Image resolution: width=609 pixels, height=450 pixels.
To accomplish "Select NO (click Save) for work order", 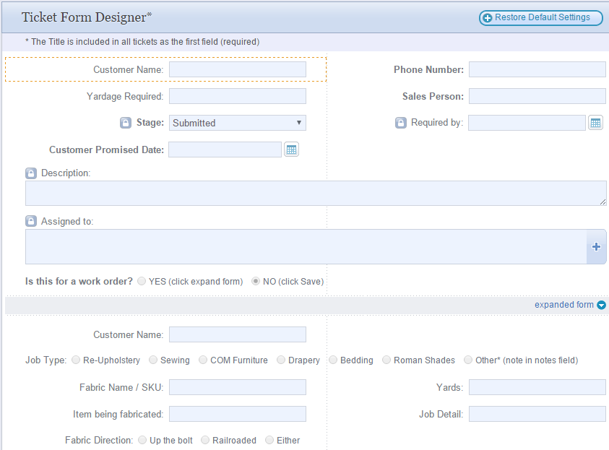I will click(257, 281).
